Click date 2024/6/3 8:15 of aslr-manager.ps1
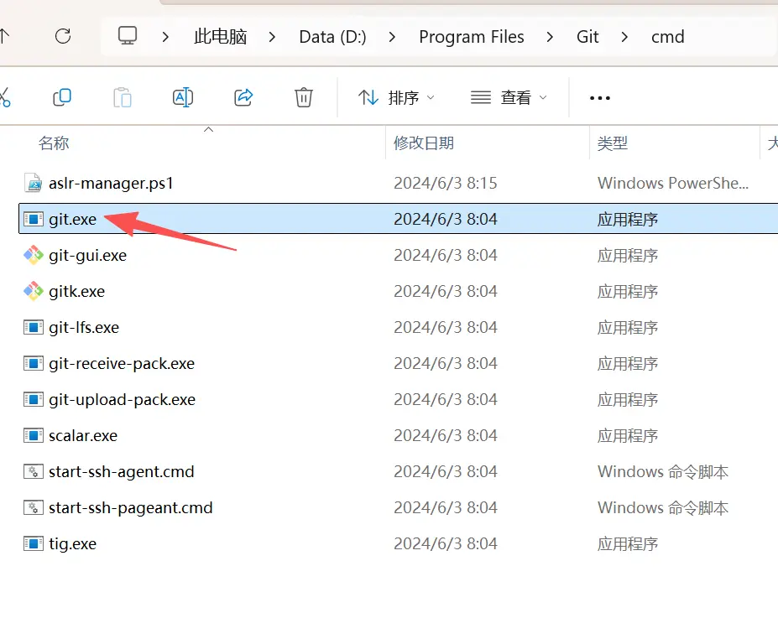 click(x=446, y=183)
